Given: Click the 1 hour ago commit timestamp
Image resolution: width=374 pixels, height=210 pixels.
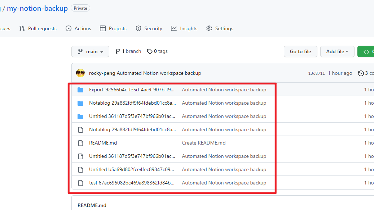Looking at the screenshot, I should pyautogui.click(x=340, y=73).
